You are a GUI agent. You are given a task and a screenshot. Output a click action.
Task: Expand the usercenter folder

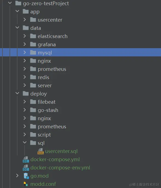point(25,19)
